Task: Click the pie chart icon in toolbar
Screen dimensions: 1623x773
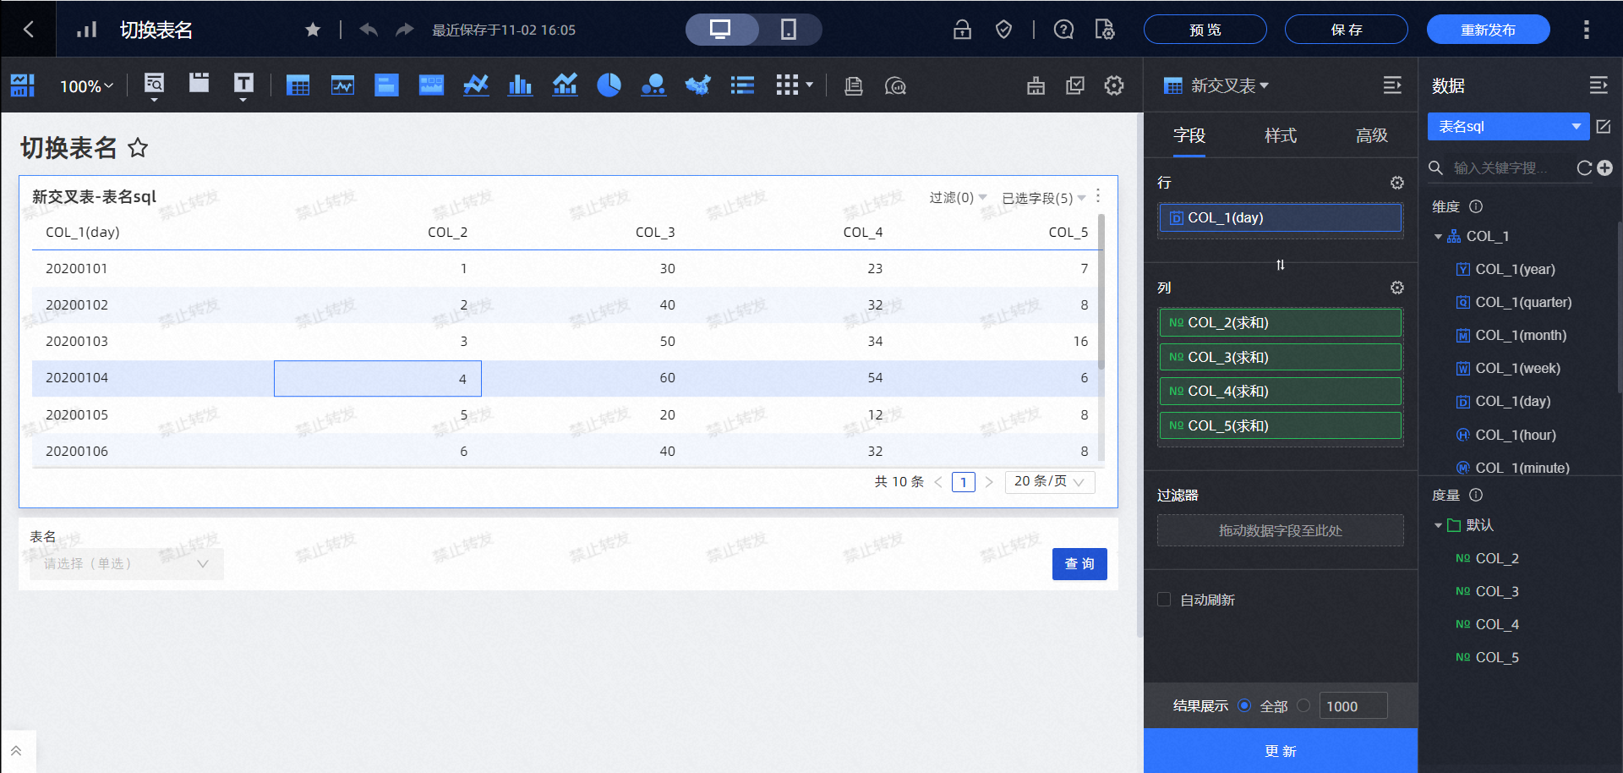Action: [609, 85]
